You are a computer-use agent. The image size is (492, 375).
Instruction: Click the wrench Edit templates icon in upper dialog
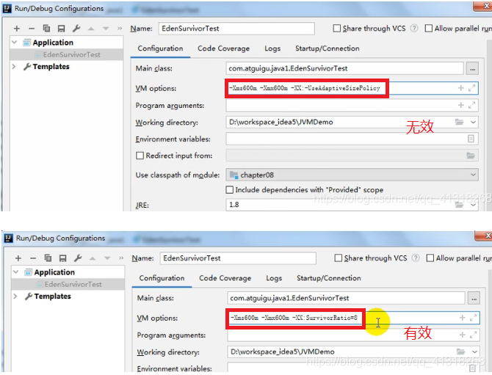point(76,29)
